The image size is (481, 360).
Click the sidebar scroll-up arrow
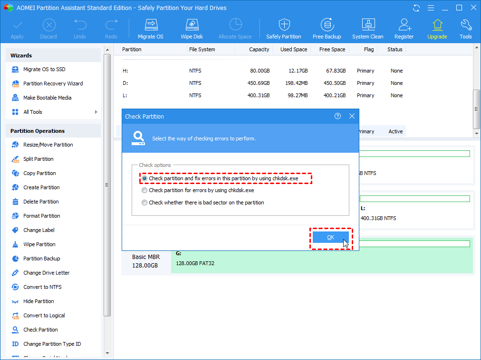point(107,50)
